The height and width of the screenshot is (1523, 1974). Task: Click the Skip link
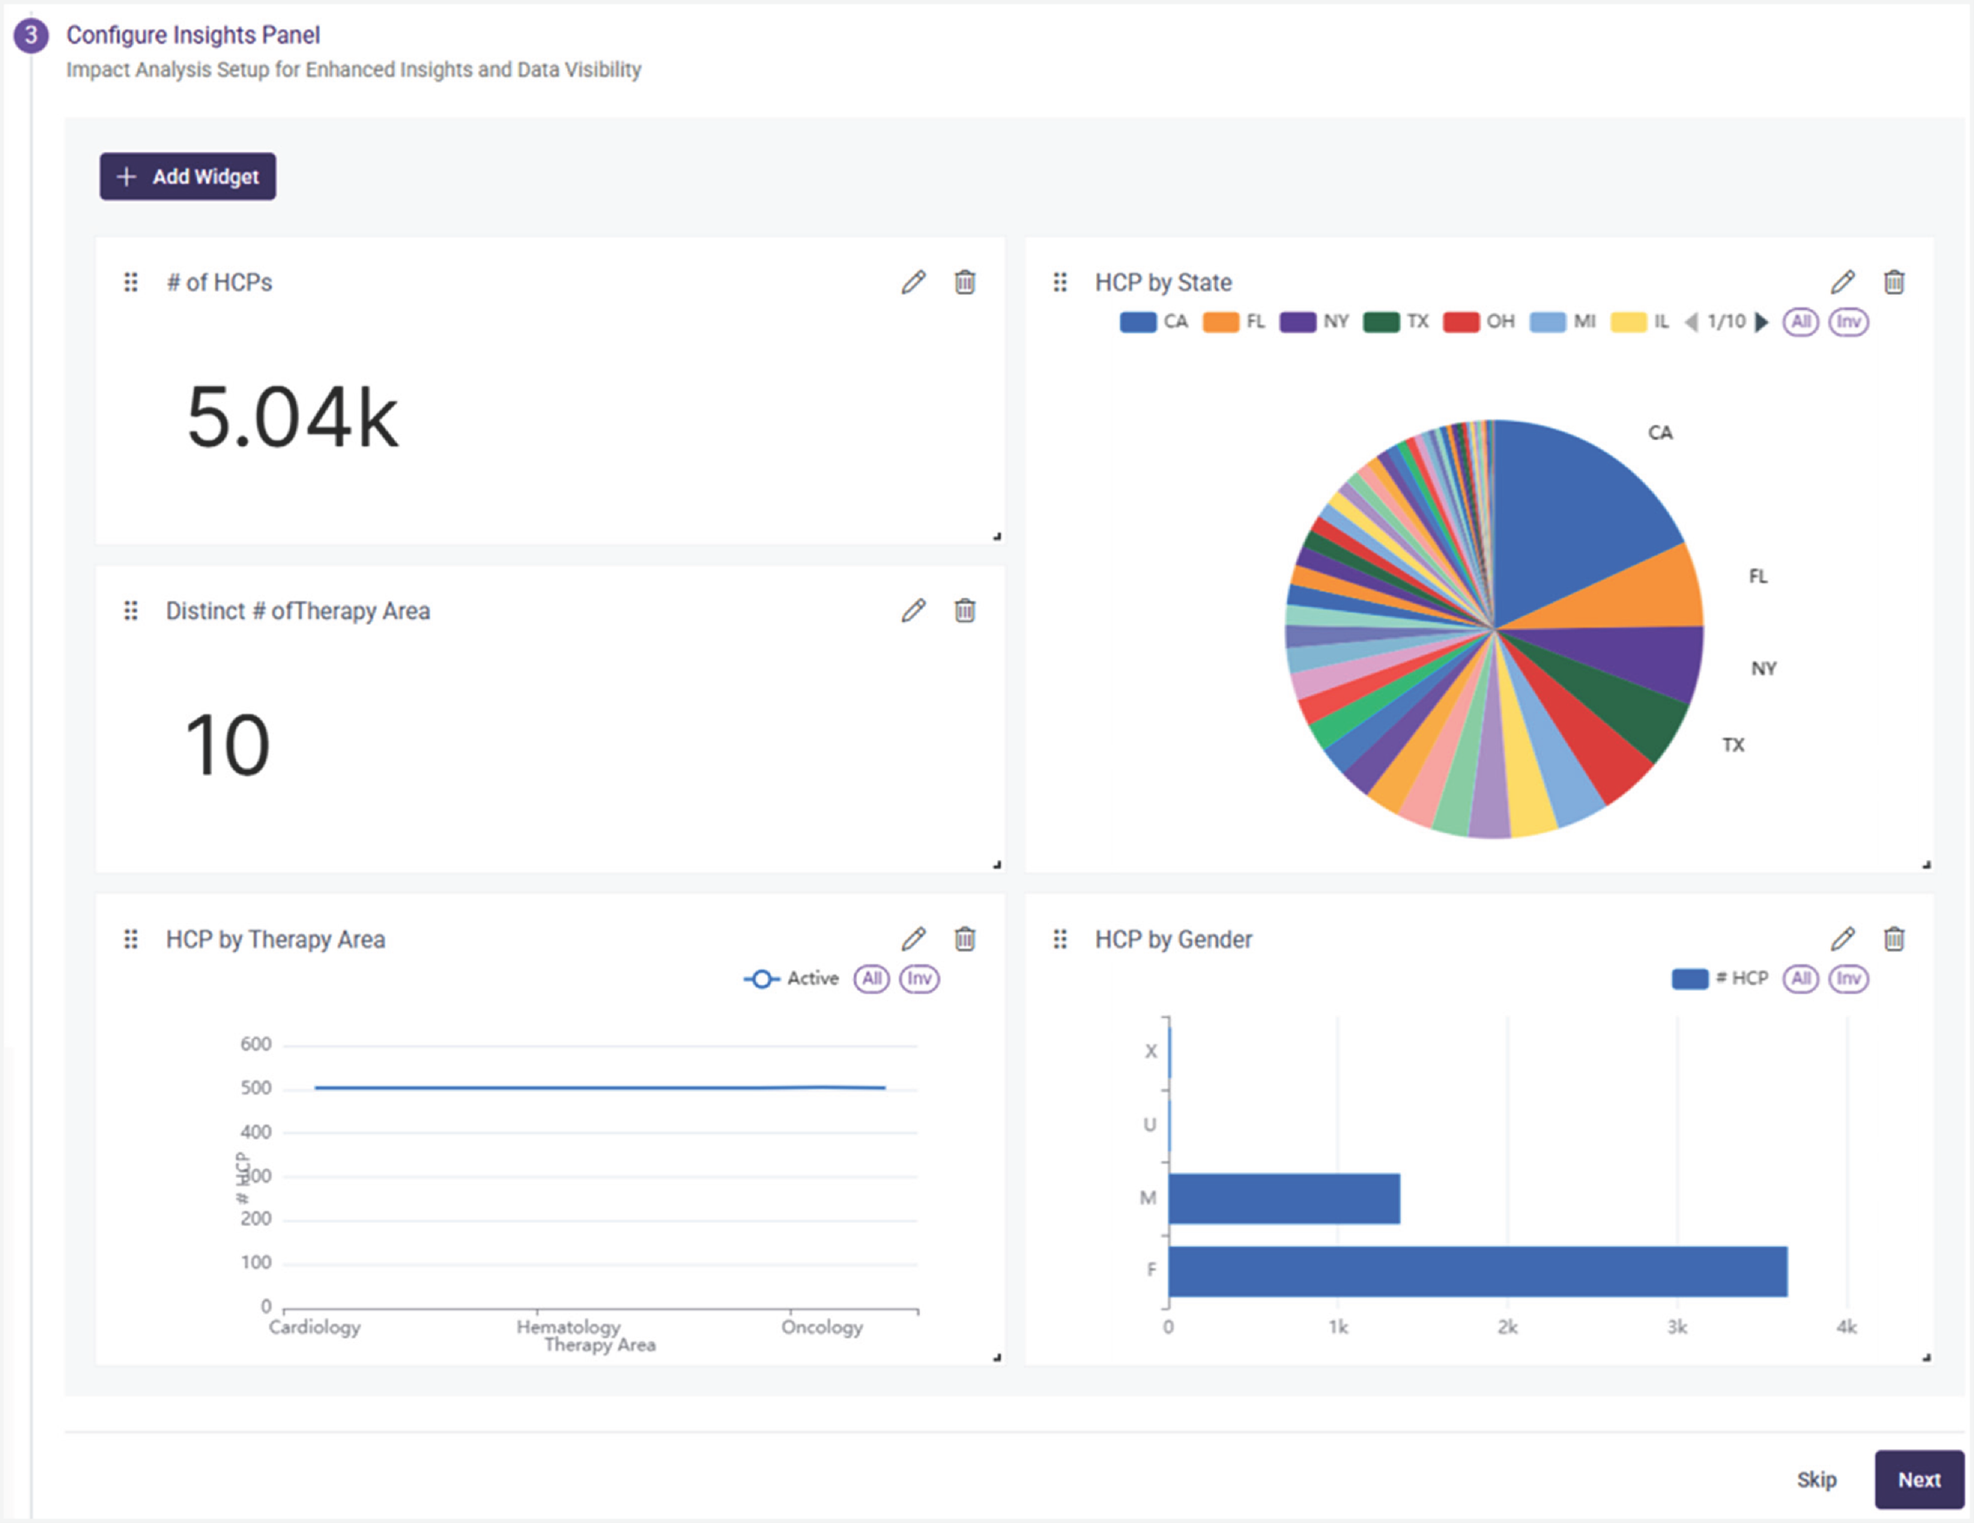pyautogui.click(x=1815, y=1480)
